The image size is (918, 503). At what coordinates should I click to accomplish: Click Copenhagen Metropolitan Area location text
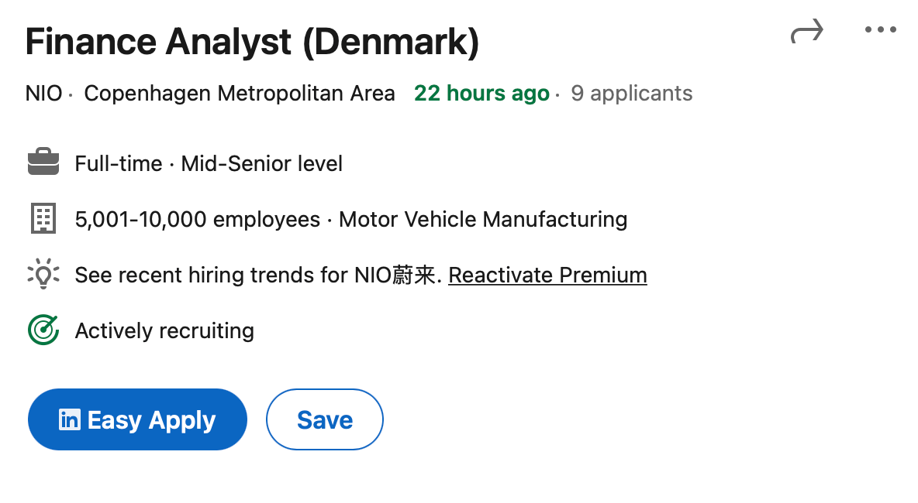click(x=240, y=94)
